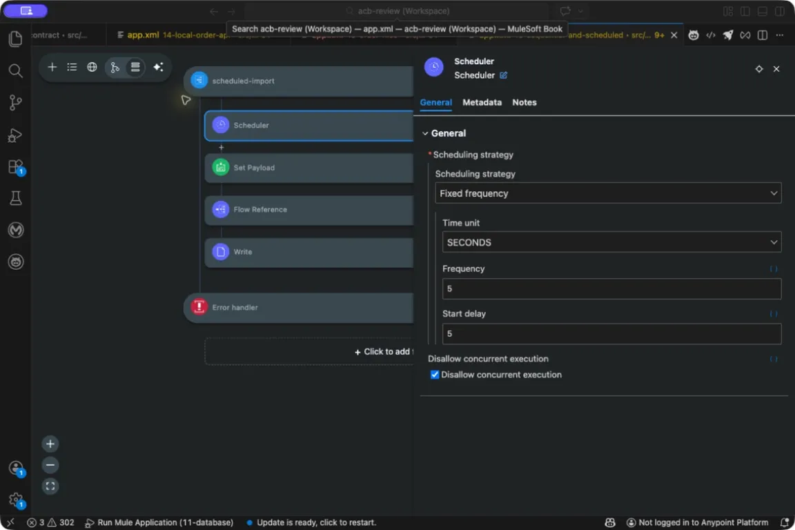
Task: Close the Scheduler properties panel
Action: [776, 69]
